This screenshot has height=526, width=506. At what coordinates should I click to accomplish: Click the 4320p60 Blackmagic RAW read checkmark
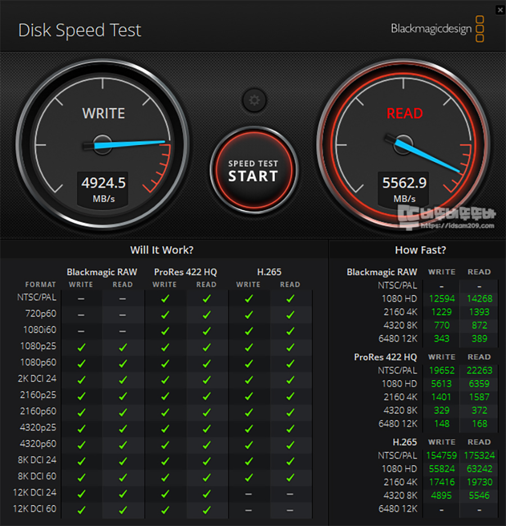point(123,445)
